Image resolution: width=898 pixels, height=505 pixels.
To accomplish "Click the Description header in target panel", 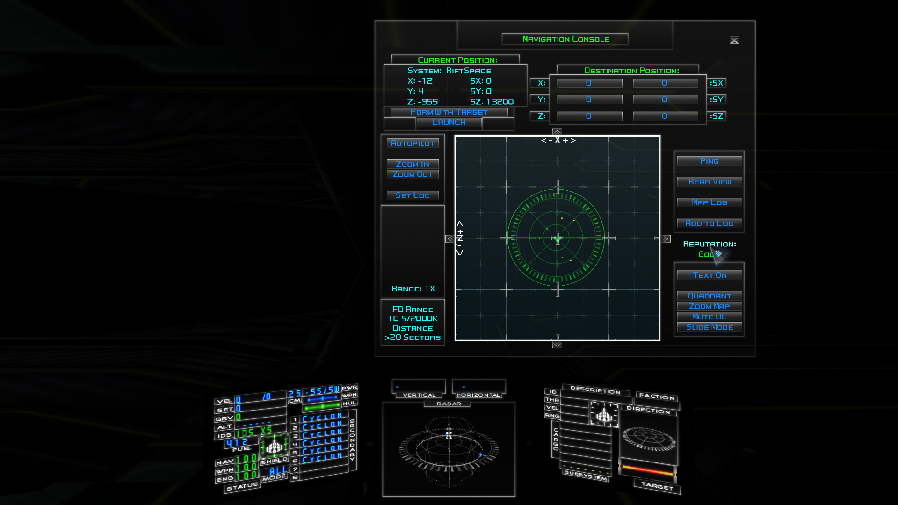I will click(x=595, y=390).
